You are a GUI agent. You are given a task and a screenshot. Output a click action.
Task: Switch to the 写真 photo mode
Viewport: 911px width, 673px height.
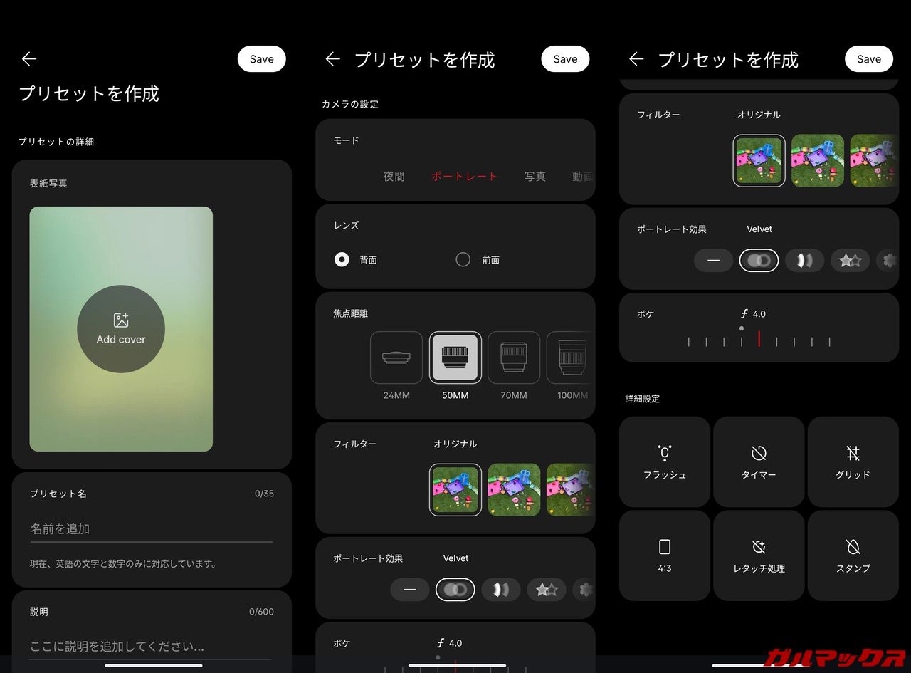click(x=535, y=177)
